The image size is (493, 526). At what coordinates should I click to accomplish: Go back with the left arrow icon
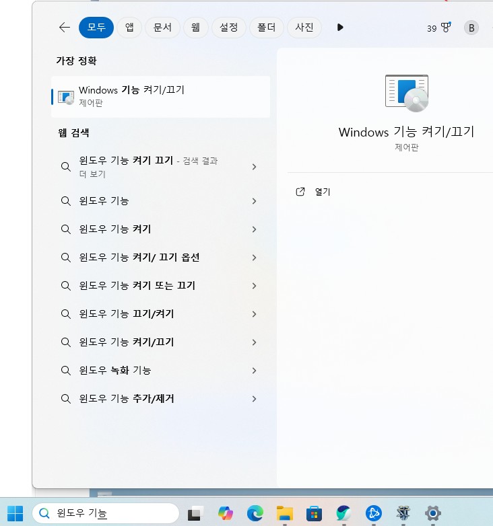point(65,28)
